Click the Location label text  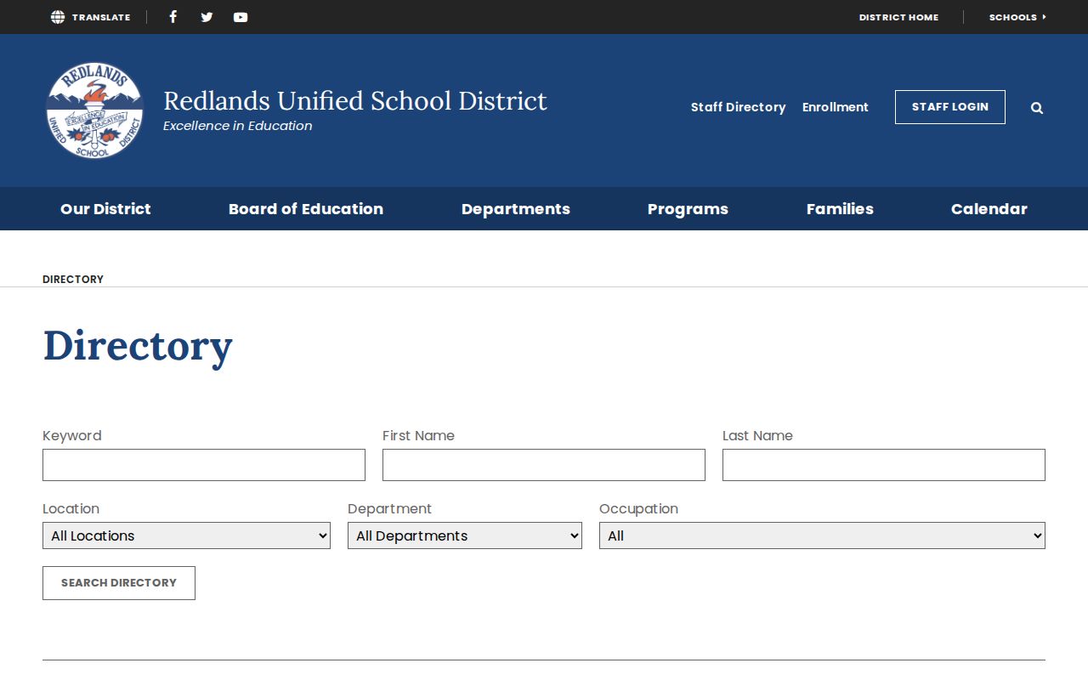tap(71, 508)
